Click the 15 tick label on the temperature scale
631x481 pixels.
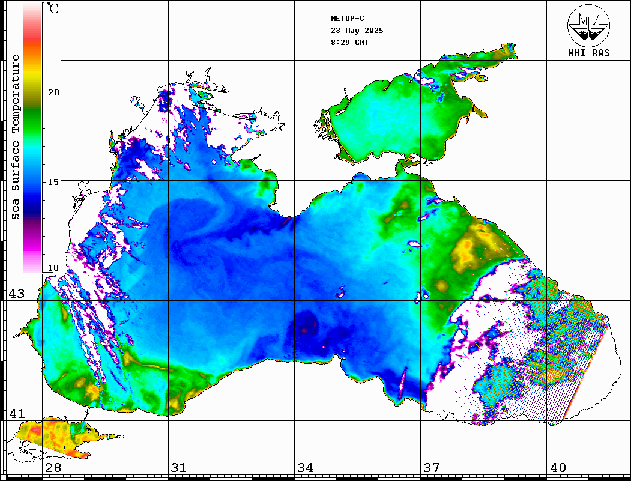pyautogui.click(x=53, y=182)
